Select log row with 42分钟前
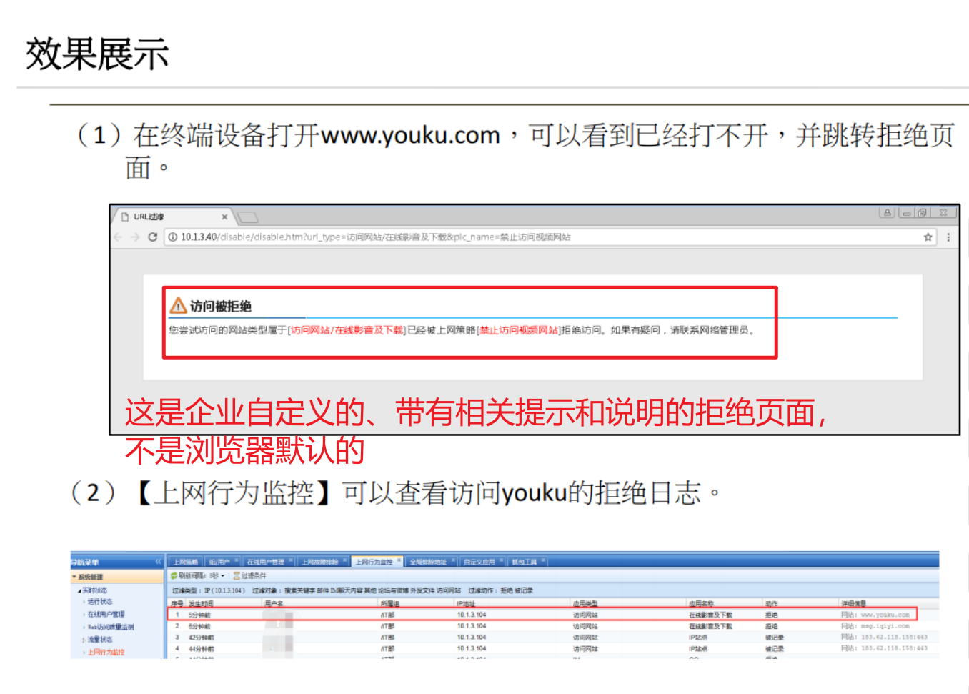 point(552,638)
